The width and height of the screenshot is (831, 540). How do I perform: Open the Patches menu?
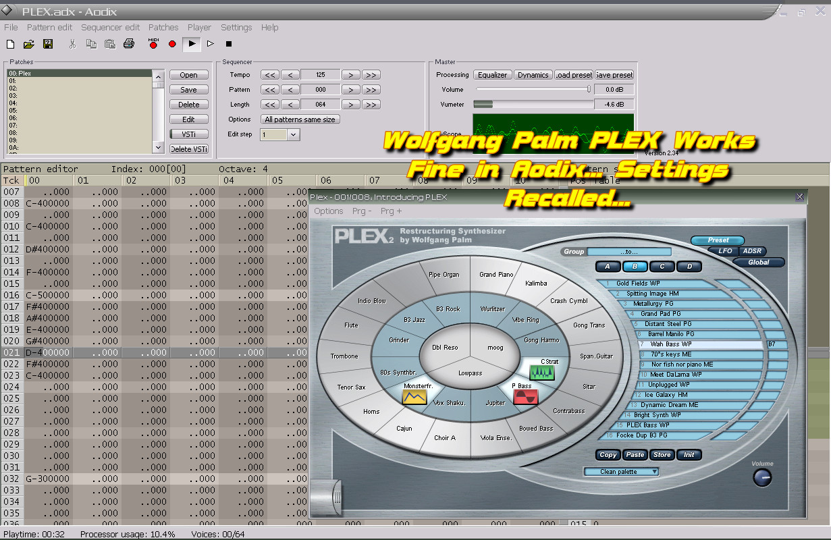pos(163,28)
